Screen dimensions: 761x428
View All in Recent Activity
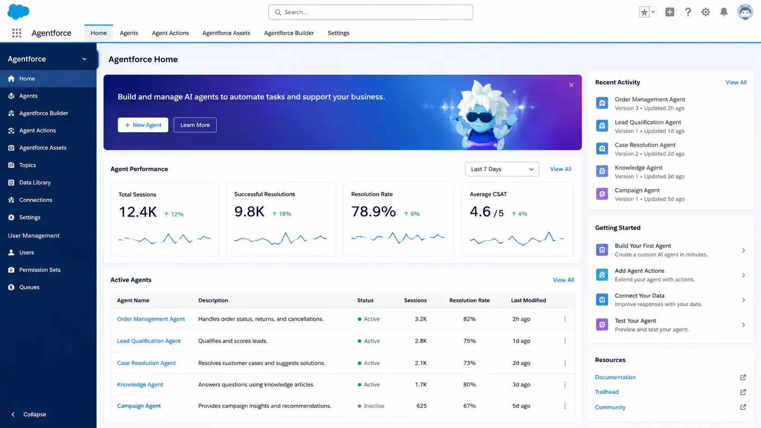click(x=736, y=82)
